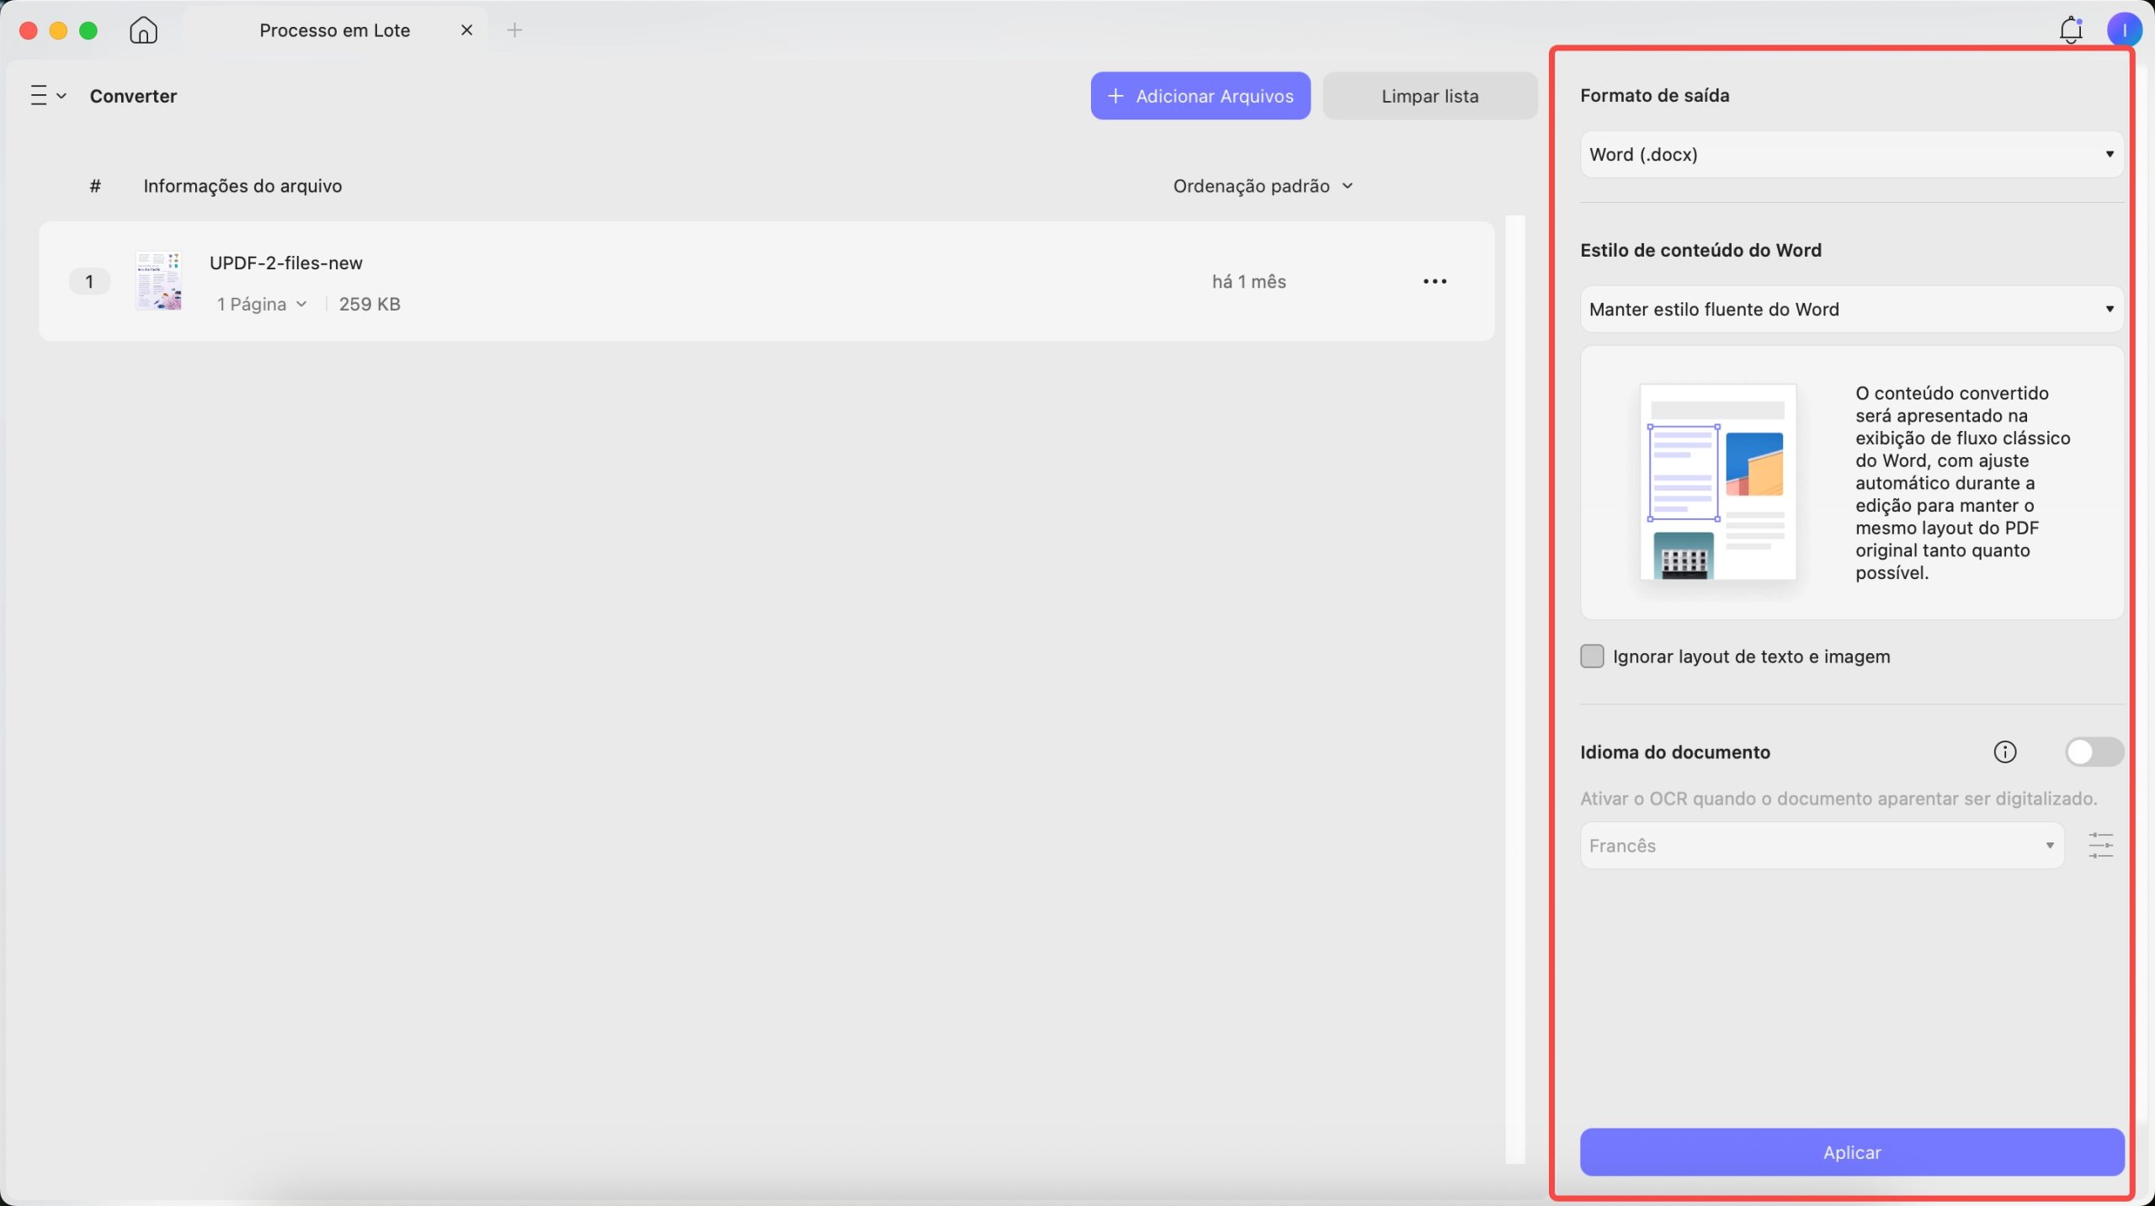2155x1206 pixels.
Task: Click the 259 KB file size
Action: (370, 304)
